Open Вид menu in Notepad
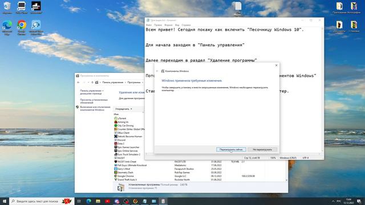 pos(177,25)
